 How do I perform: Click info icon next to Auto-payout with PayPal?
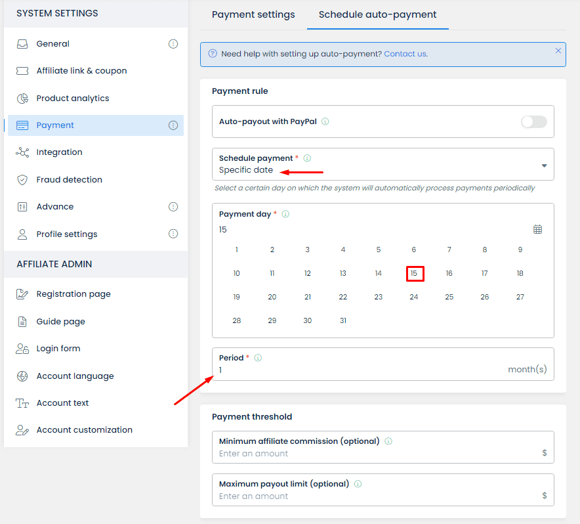coord(325,121)
